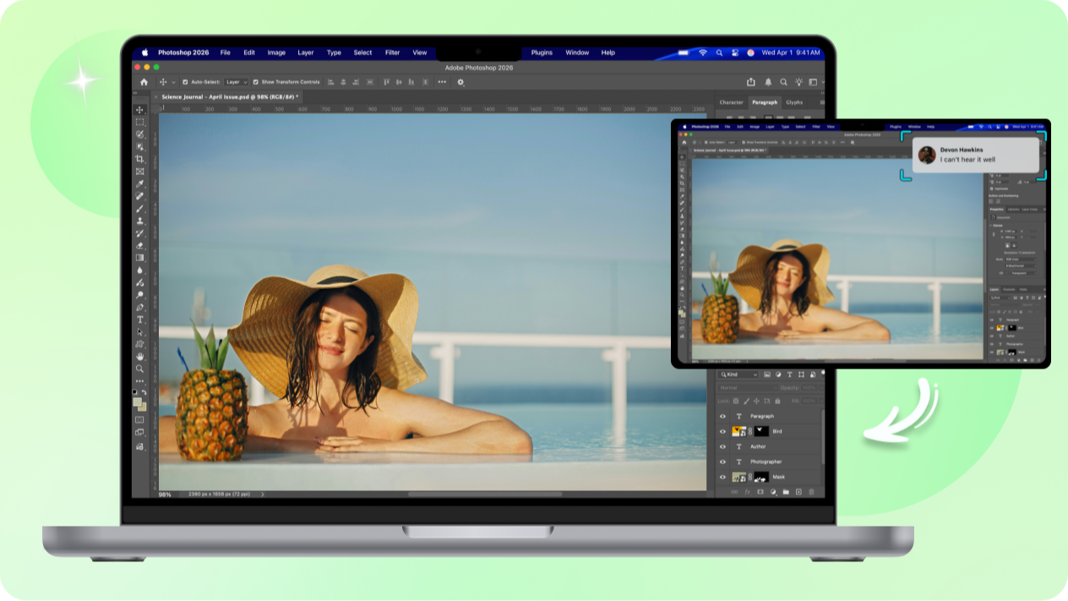Open the Auto-Select Layer dropdown
This screenshot has height=601, width=1068.
(x=236, y=83)
